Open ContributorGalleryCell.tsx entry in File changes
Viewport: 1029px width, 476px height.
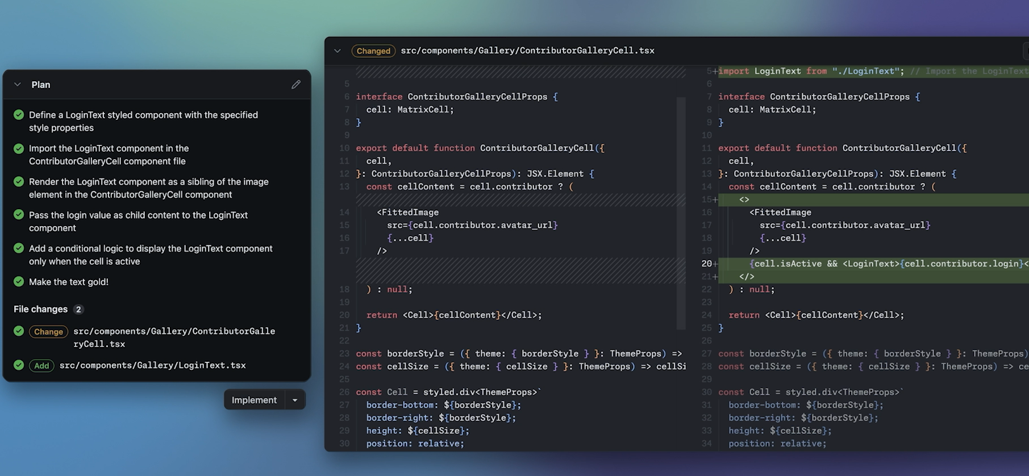point(174,337)
